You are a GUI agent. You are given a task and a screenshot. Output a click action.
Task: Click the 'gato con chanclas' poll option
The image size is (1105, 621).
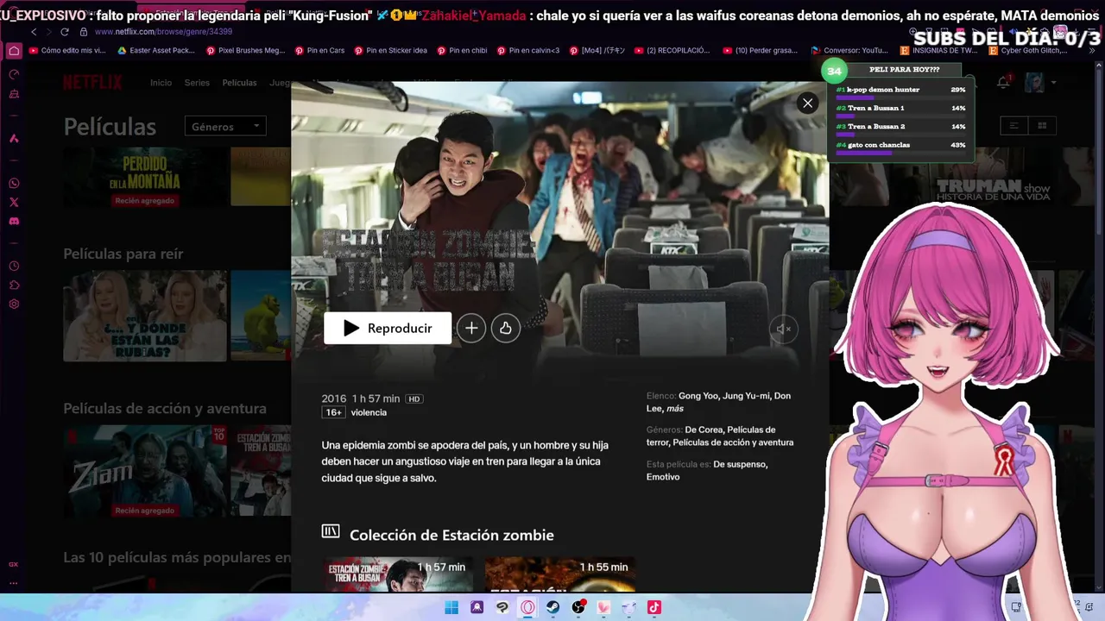900,146
